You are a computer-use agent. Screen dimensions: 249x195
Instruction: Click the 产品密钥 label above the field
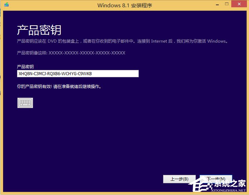[25, 67]
